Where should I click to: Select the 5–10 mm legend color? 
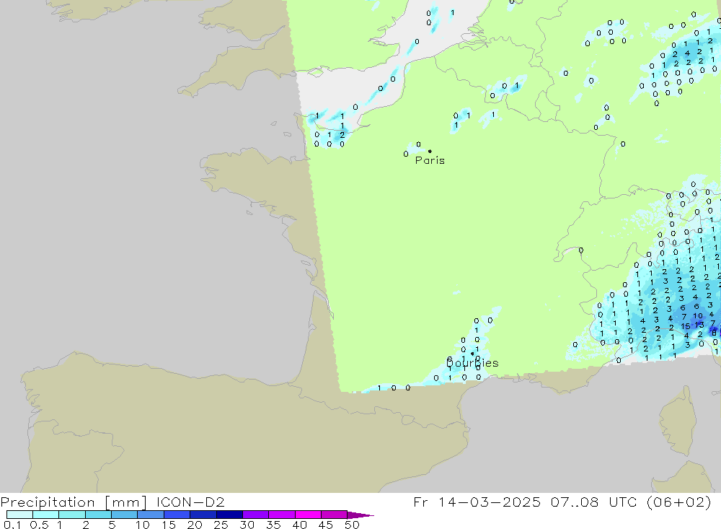[125, 515]
